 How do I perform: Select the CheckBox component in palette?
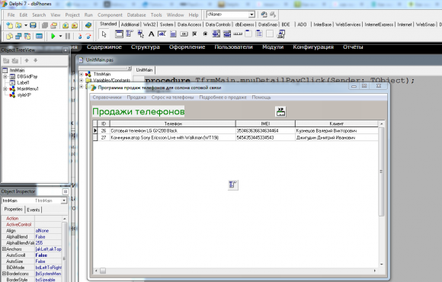pos(194,34)
